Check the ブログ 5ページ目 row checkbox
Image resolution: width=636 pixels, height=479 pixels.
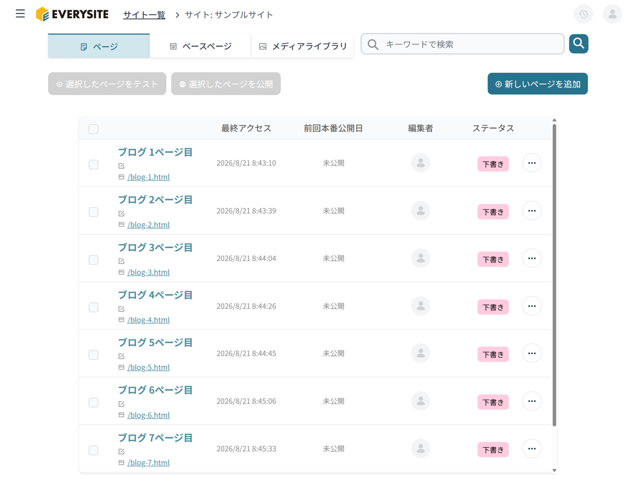pyautogui.click(x=93, y=355)
